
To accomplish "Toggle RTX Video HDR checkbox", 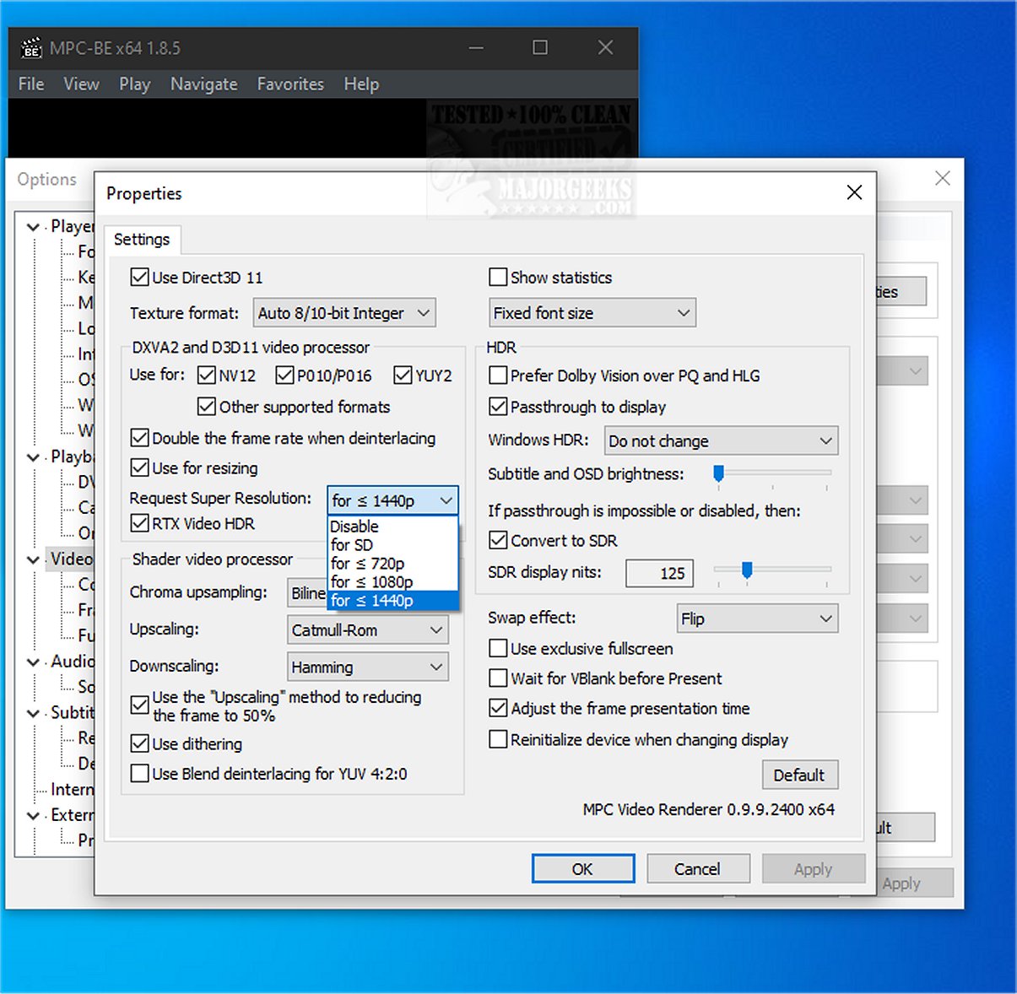I will coord(140,524).
